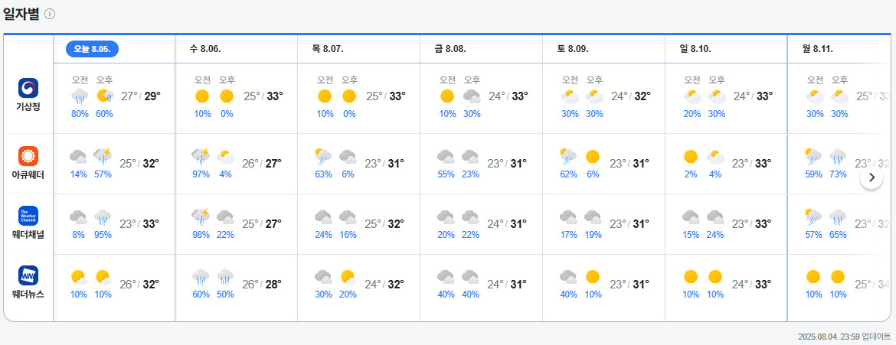The width and height of the screenshot is (896, 345).
Task: Select the 웨더채널 blue logo
Action: [28, 216]
